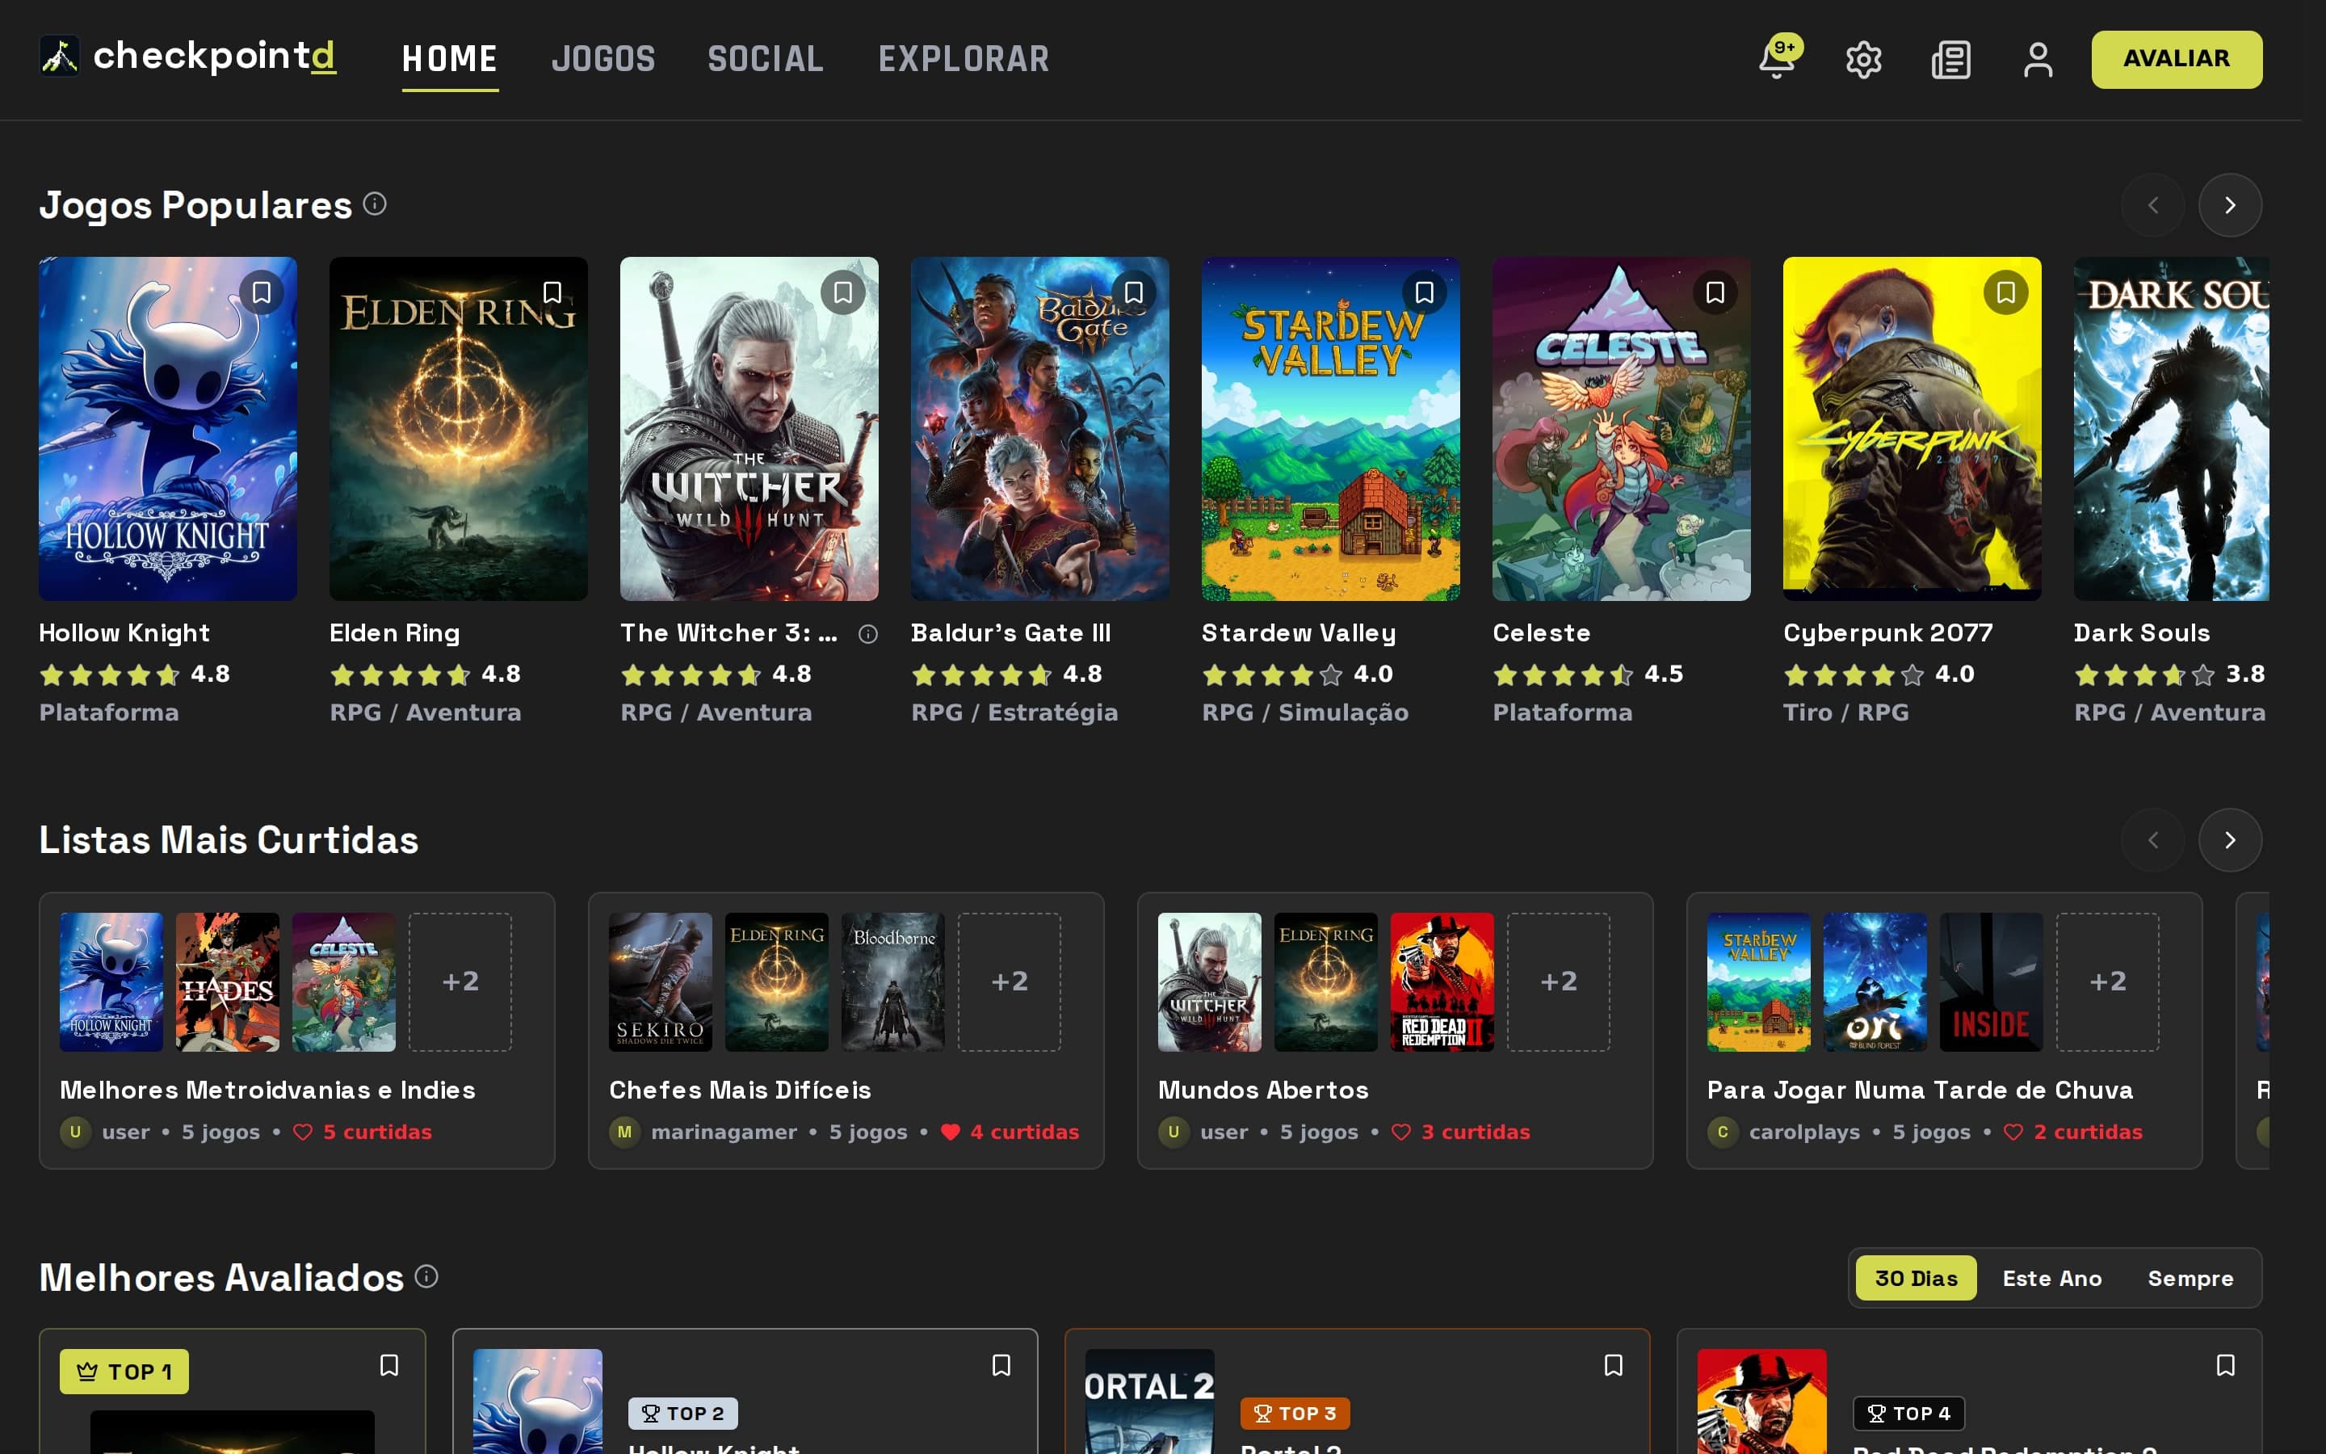
Task: Advance Jogos Populares carousel to next
Action: tap(2230, 205)
